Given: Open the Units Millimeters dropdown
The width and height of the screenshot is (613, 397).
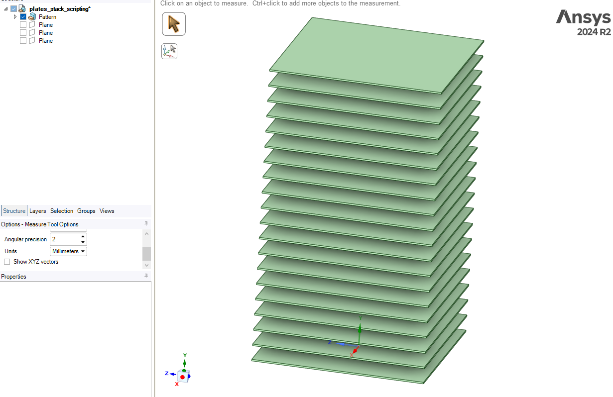Looking at the screenshot, I should tap(68, 251).
